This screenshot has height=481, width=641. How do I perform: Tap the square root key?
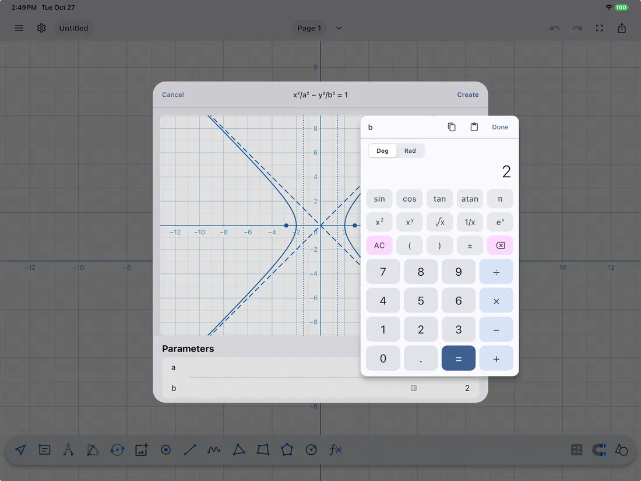click(x=439, y=222)
